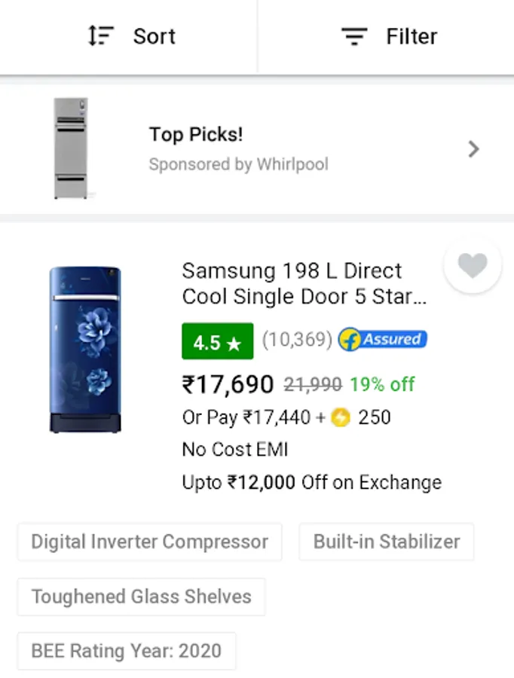The width and height of the screenshot is (514, 678).
Task: Click the Top Picks! heading
Action: coord(196,135)
